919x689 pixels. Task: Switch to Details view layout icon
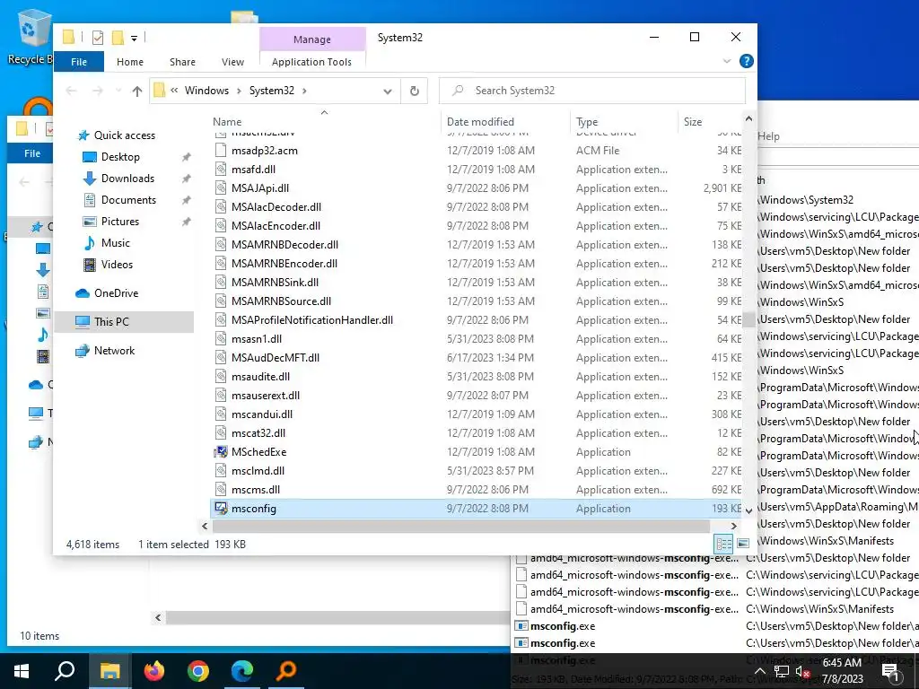pos(724,544)
